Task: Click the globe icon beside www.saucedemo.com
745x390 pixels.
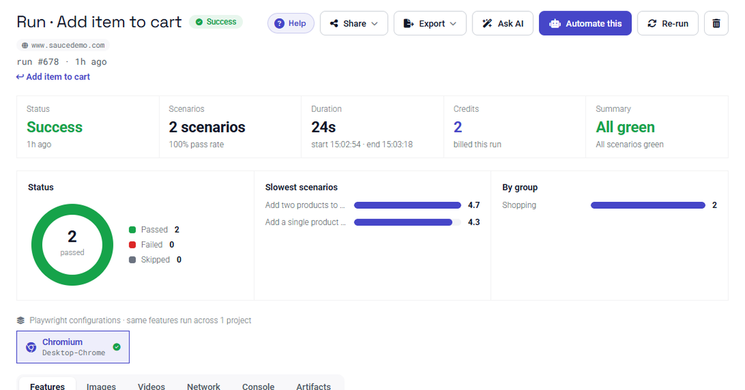Action: (x=25, y=45)
